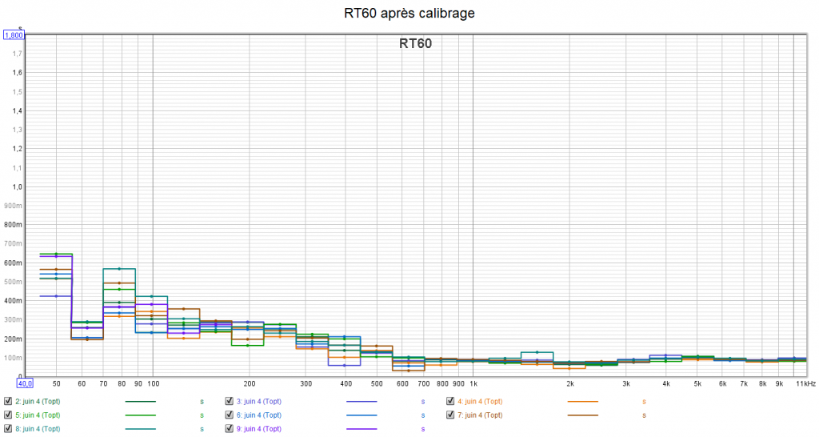Select the blue line swatch for trace 6

tap(362, 415)
